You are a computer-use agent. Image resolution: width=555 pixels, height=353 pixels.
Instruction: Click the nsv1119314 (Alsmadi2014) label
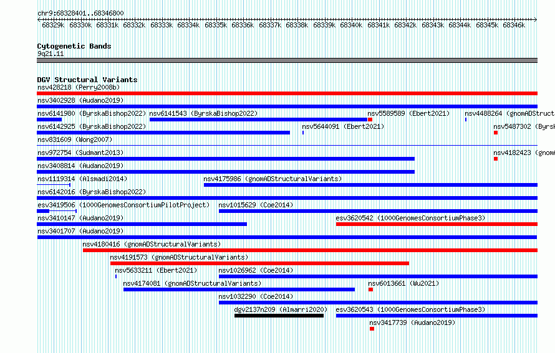click(82, 179)
